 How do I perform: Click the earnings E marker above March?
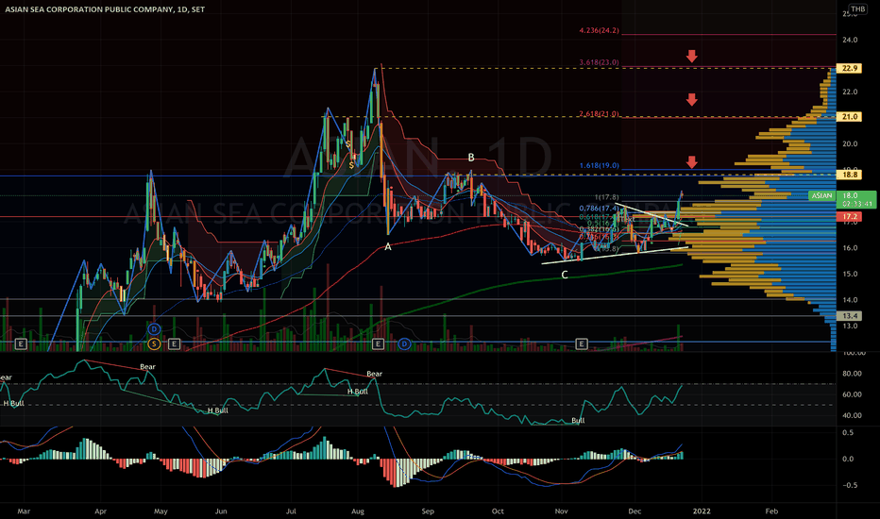[21, 343]
